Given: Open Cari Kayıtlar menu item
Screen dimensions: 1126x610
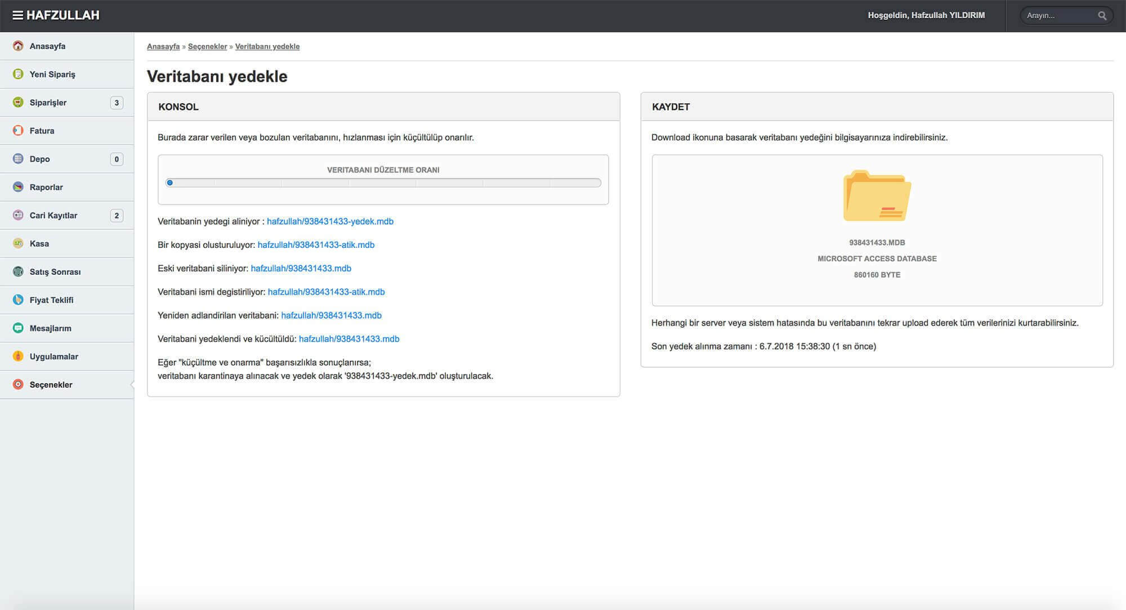Looking at the screenshot, I should (x=53, y=215).
